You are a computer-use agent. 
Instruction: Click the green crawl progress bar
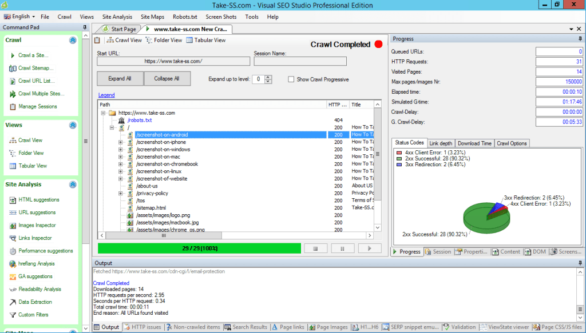[x=200, y=248]
